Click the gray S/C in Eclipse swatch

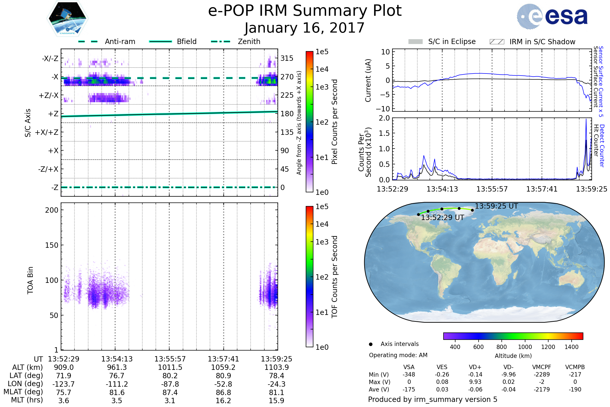(x=415, y=42)
